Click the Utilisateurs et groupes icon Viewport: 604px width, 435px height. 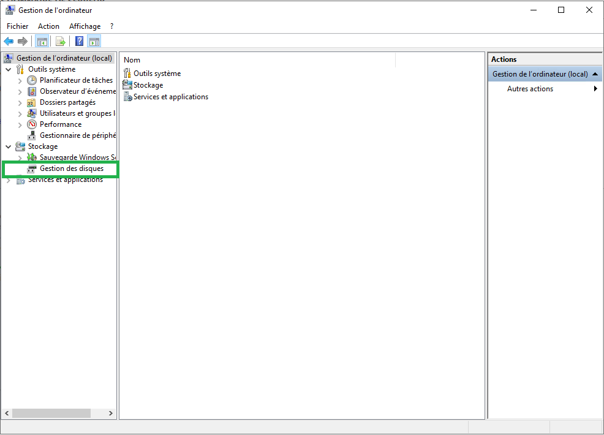(32, 113)
